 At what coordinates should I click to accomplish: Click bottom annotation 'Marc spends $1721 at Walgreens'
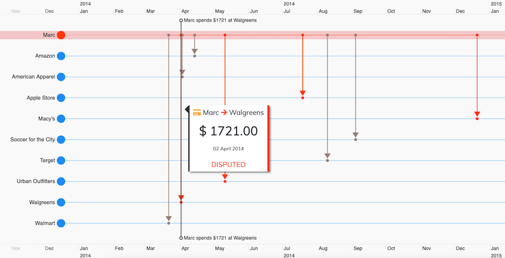pyautogui.click(x=220, y=238)
